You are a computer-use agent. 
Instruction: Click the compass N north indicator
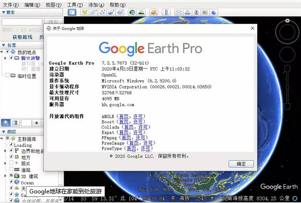tap(287, 21)
